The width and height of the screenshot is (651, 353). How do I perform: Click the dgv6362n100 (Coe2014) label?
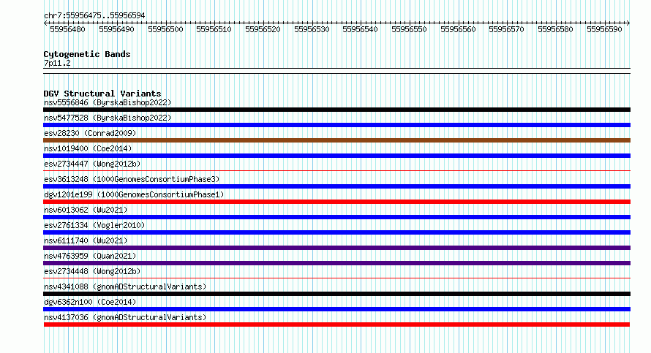pos(90,302)
